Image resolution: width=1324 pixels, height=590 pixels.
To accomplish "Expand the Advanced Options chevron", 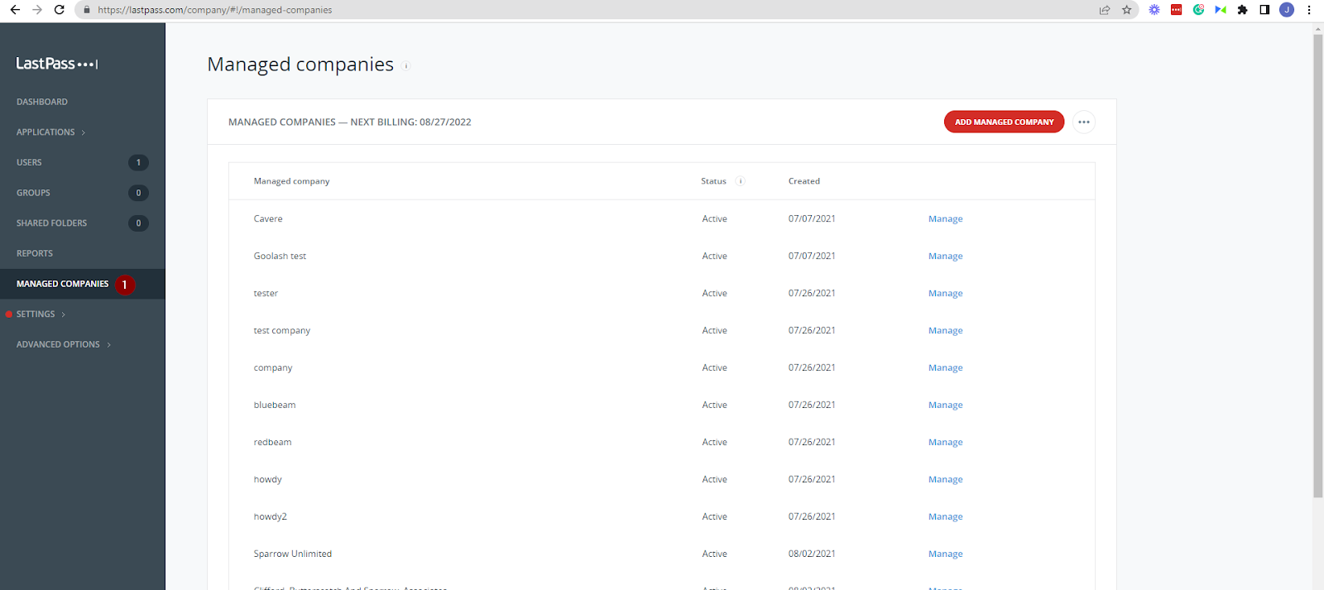I will coord(108,345).
